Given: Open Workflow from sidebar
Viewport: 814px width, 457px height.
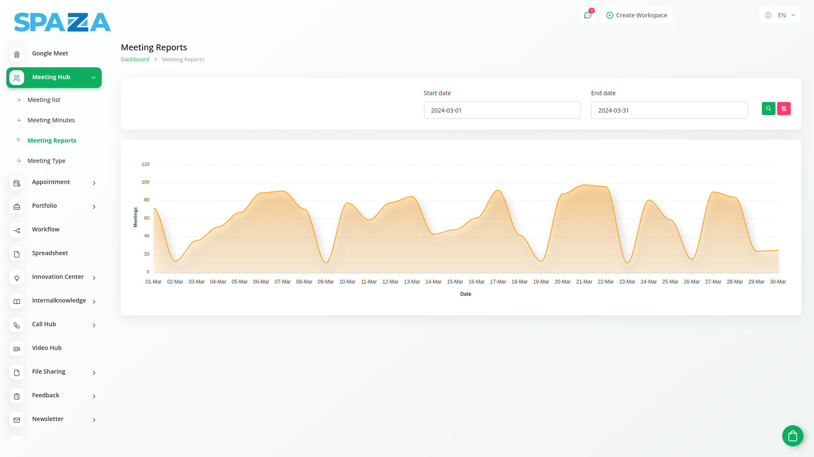Looking at the screenshot, I should coord(46,229).
